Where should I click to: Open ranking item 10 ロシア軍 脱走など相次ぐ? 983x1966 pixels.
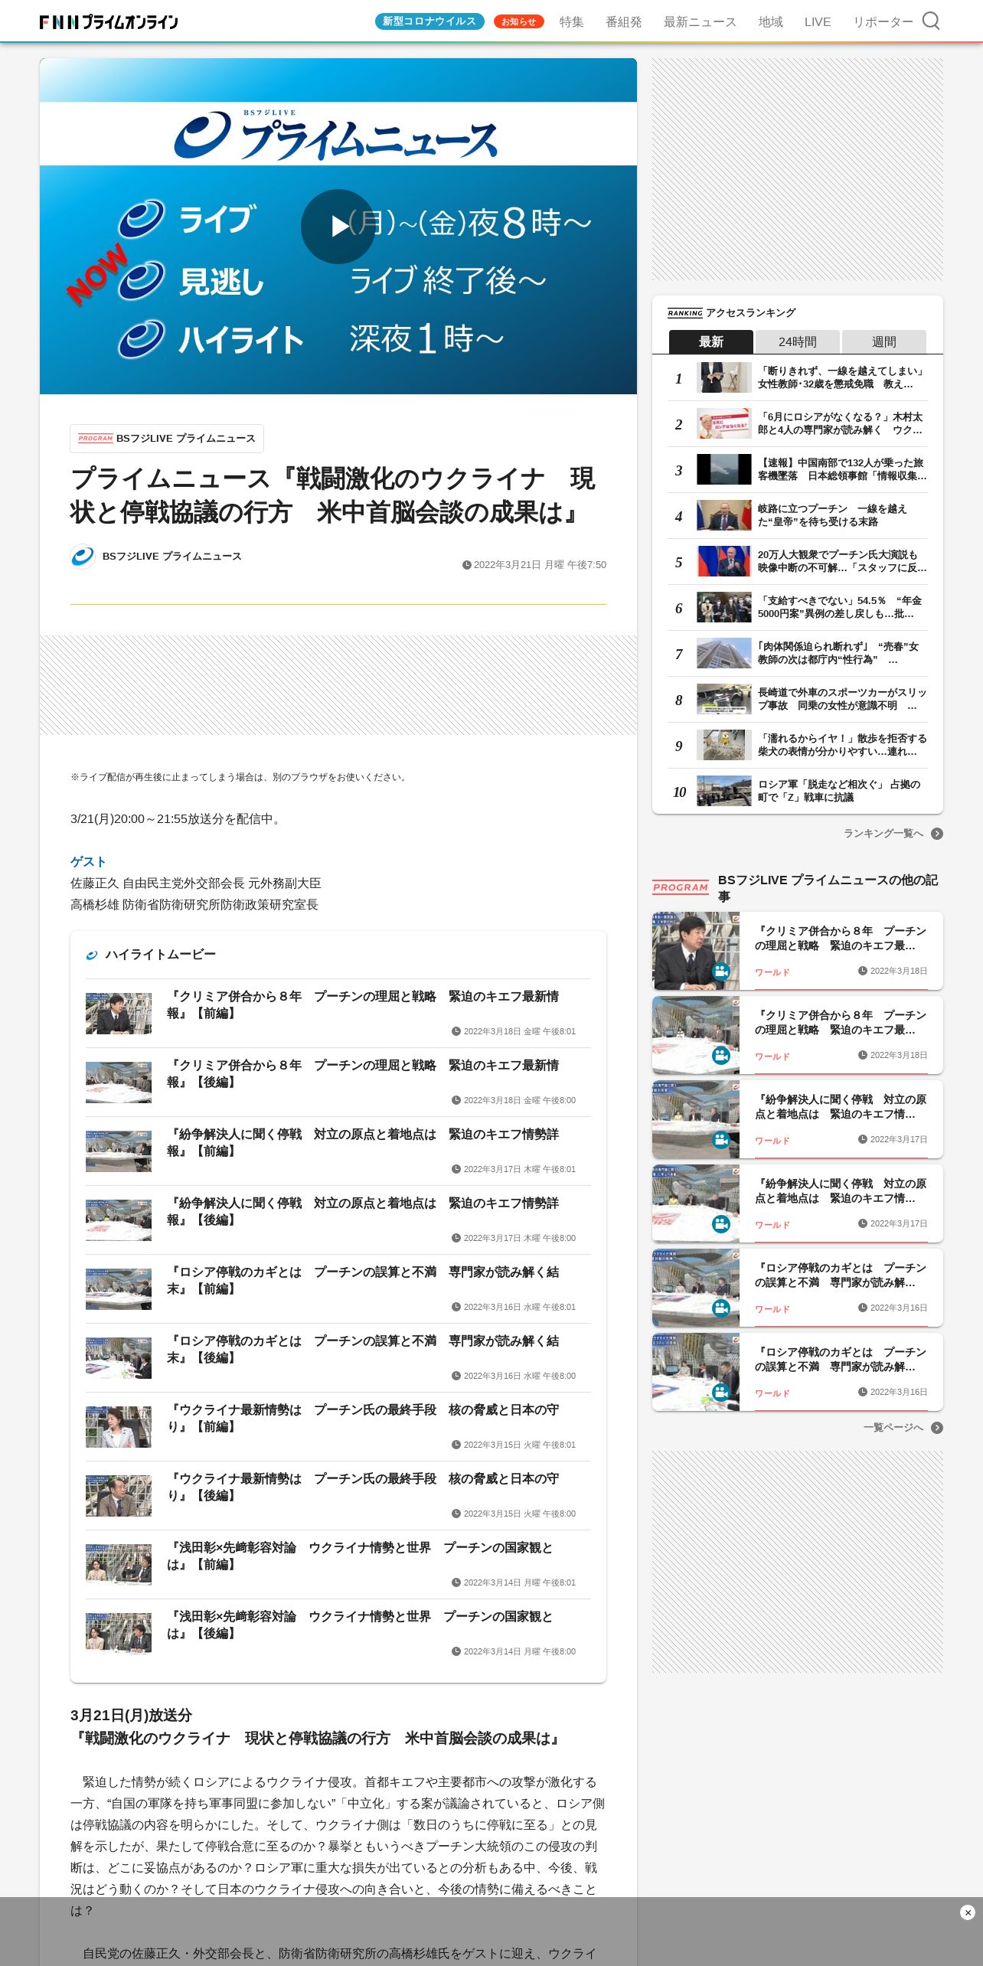[797, 792]
